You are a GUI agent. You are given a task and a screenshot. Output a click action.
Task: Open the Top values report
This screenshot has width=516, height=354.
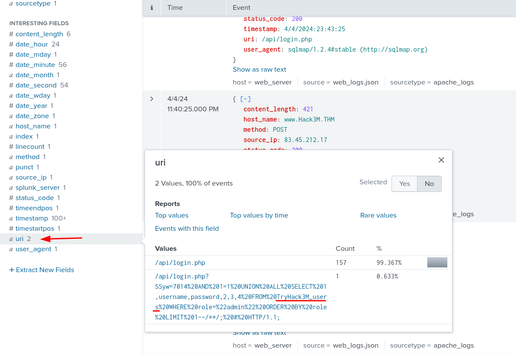pyautogui.click(x=171, y=215)
